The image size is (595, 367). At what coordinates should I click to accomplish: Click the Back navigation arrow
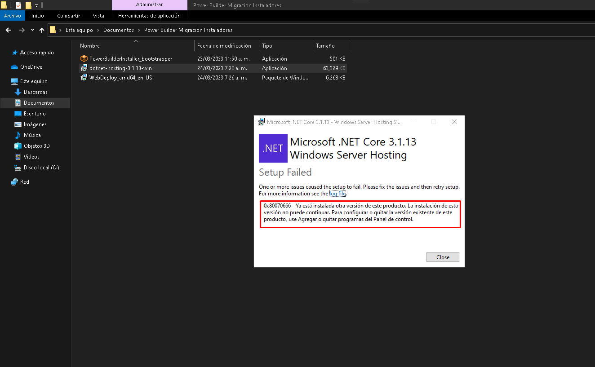(8, 30)
